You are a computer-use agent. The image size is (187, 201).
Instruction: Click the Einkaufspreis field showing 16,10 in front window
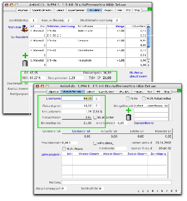point(77,106)
